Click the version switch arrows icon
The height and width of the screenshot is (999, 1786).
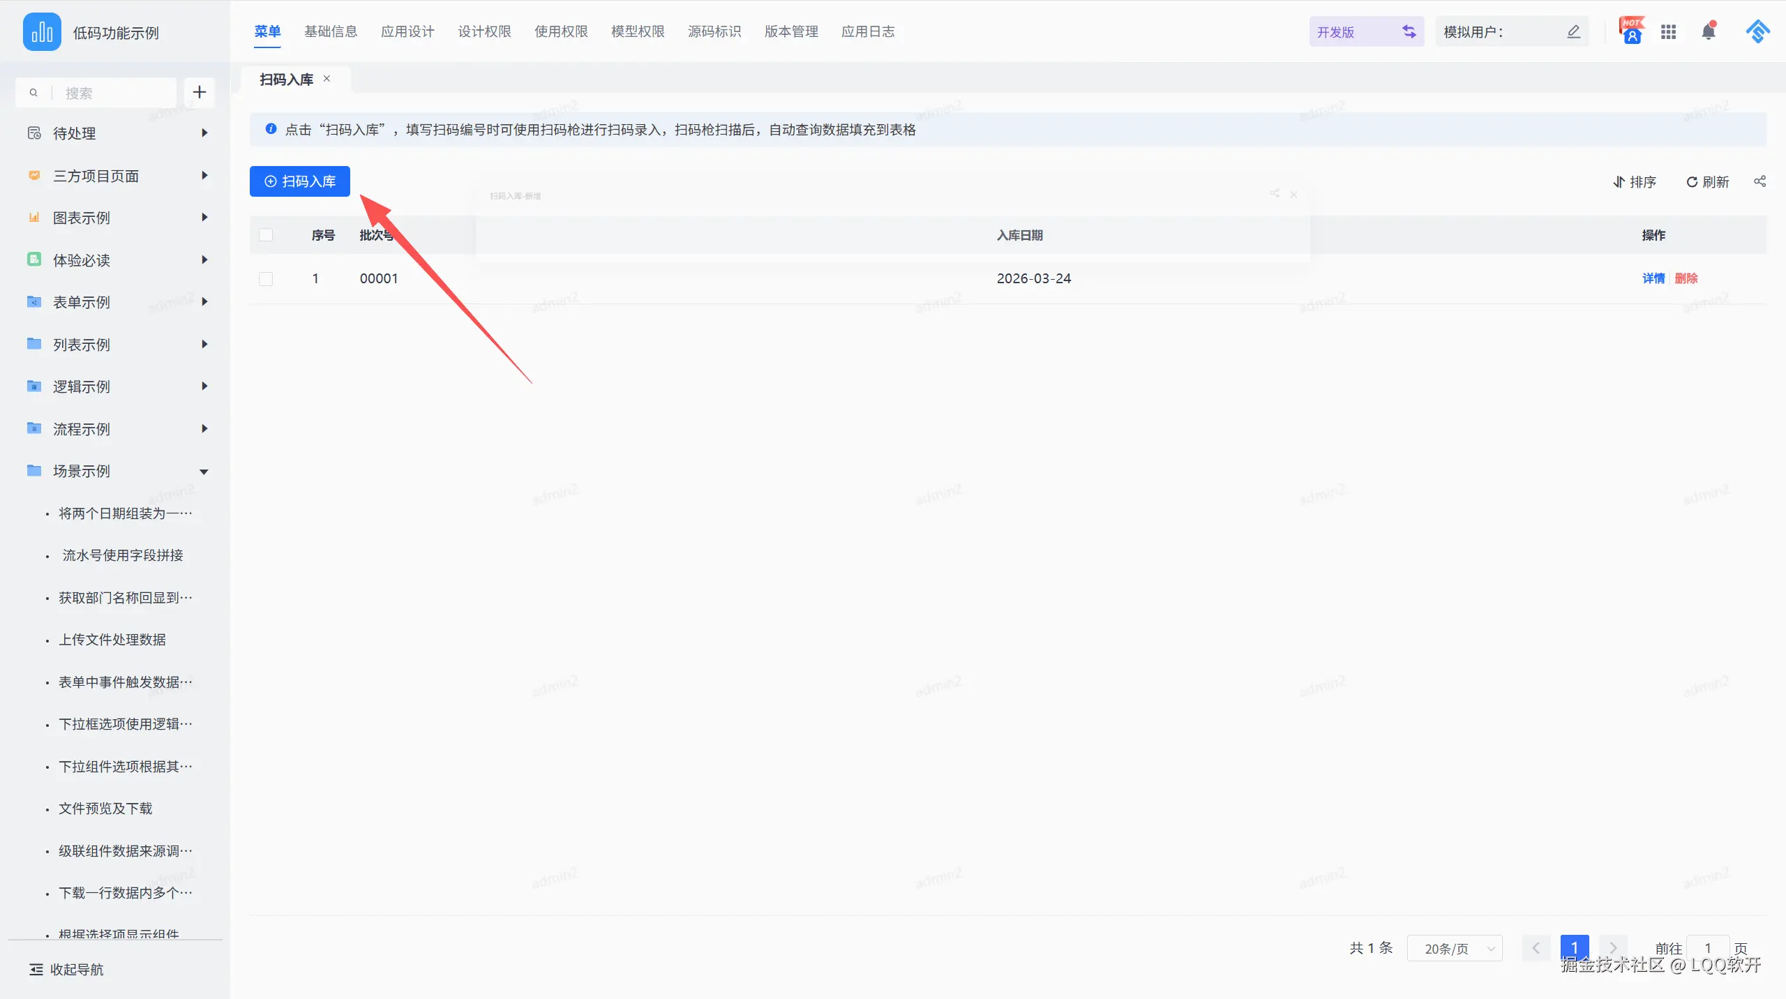point(1409,31)
